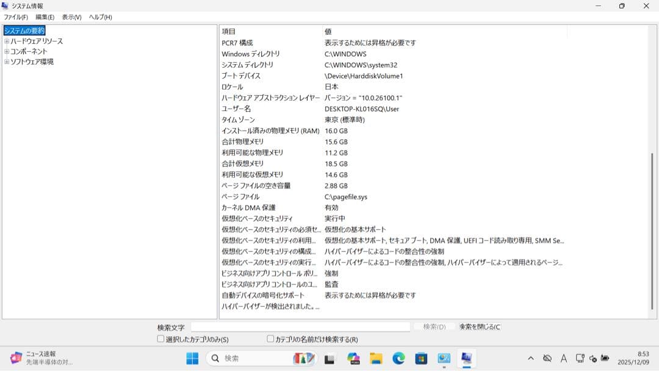This screenshot has height=371, width=659.
Task: Launch Microsoft Edge from the taskbar
Action: coord(398,358)
